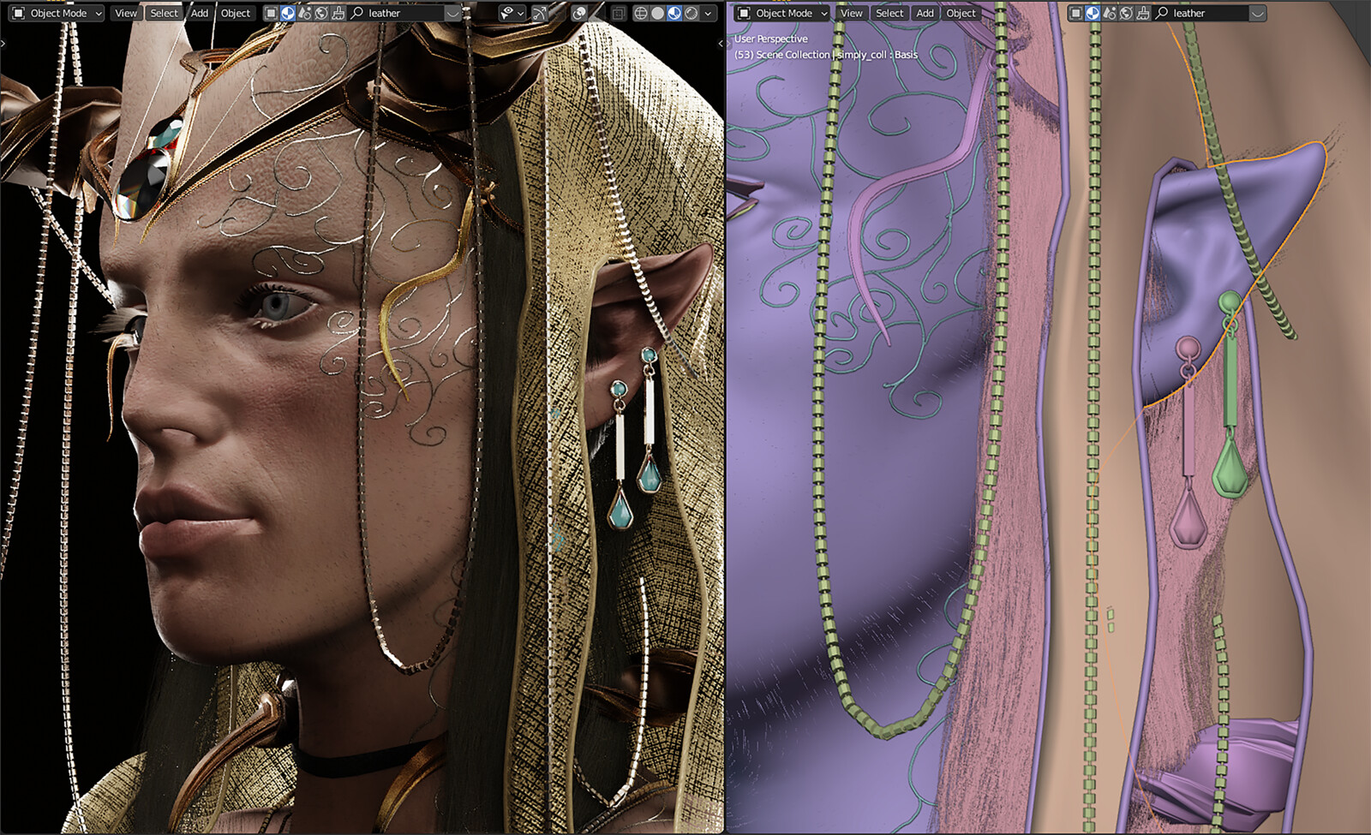Screen dimensions: 1371x835
Task: Click droplets icon in left viewport header
Action: [304, 13]
